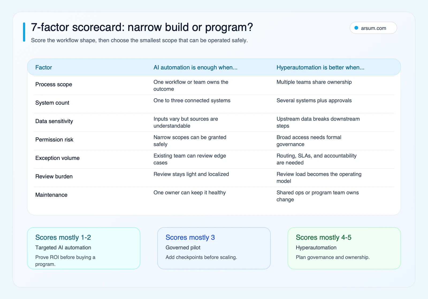The height and width of the screenshot is (299, 428).
Task: Click 'Review stays light and localized'
Action: pyautogui.click(x=191, y=174)
